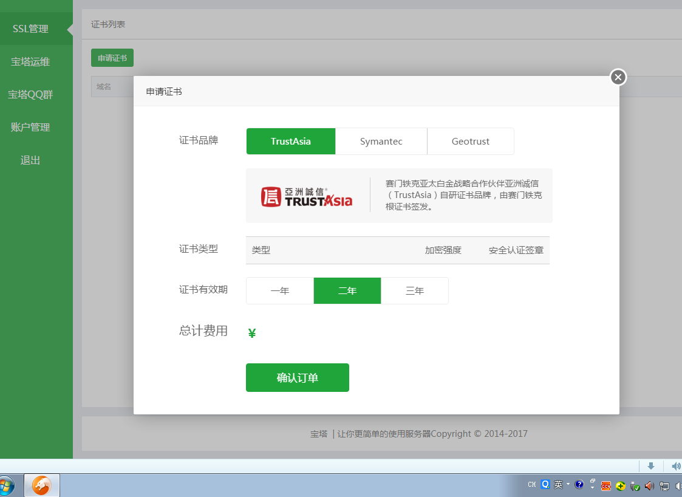This screenshot has height=497, width=682.
Task: Click the 申请证书 button behind the dialog
Action: coord(112,58)
